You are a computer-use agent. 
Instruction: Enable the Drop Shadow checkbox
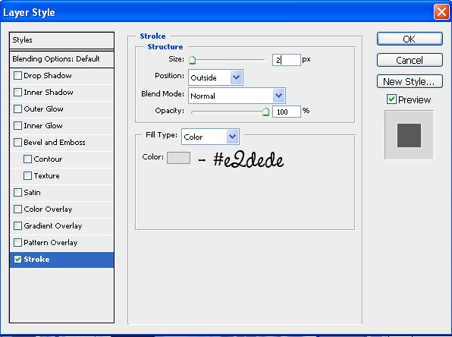(x=17, y=76)
